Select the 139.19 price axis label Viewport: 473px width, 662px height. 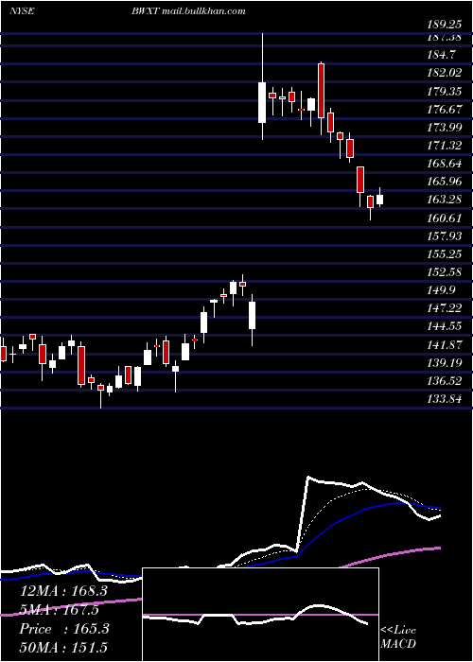[445, 363]
